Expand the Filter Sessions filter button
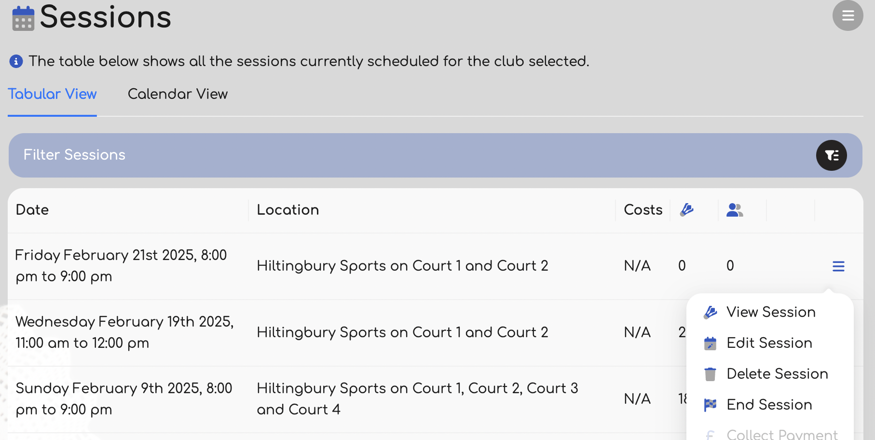 click(x=831, y=155)
